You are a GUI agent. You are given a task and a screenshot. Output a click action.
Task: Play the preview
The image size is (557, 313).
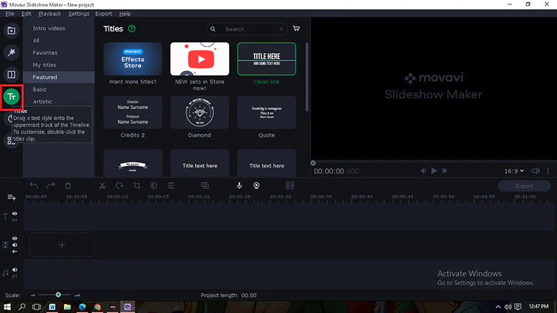pyautogui.click(x=434, y=171)
